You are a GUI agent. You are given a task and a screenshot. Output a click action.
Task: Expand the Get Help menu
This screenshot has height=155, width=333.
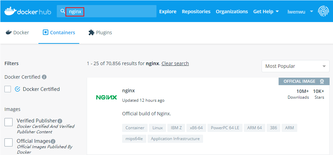click(266, 12)
